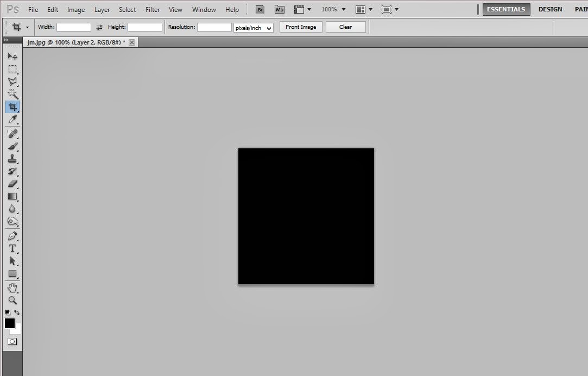Open the Help menu
Viewport: 588px width, 376px height.
coord(232,10)
